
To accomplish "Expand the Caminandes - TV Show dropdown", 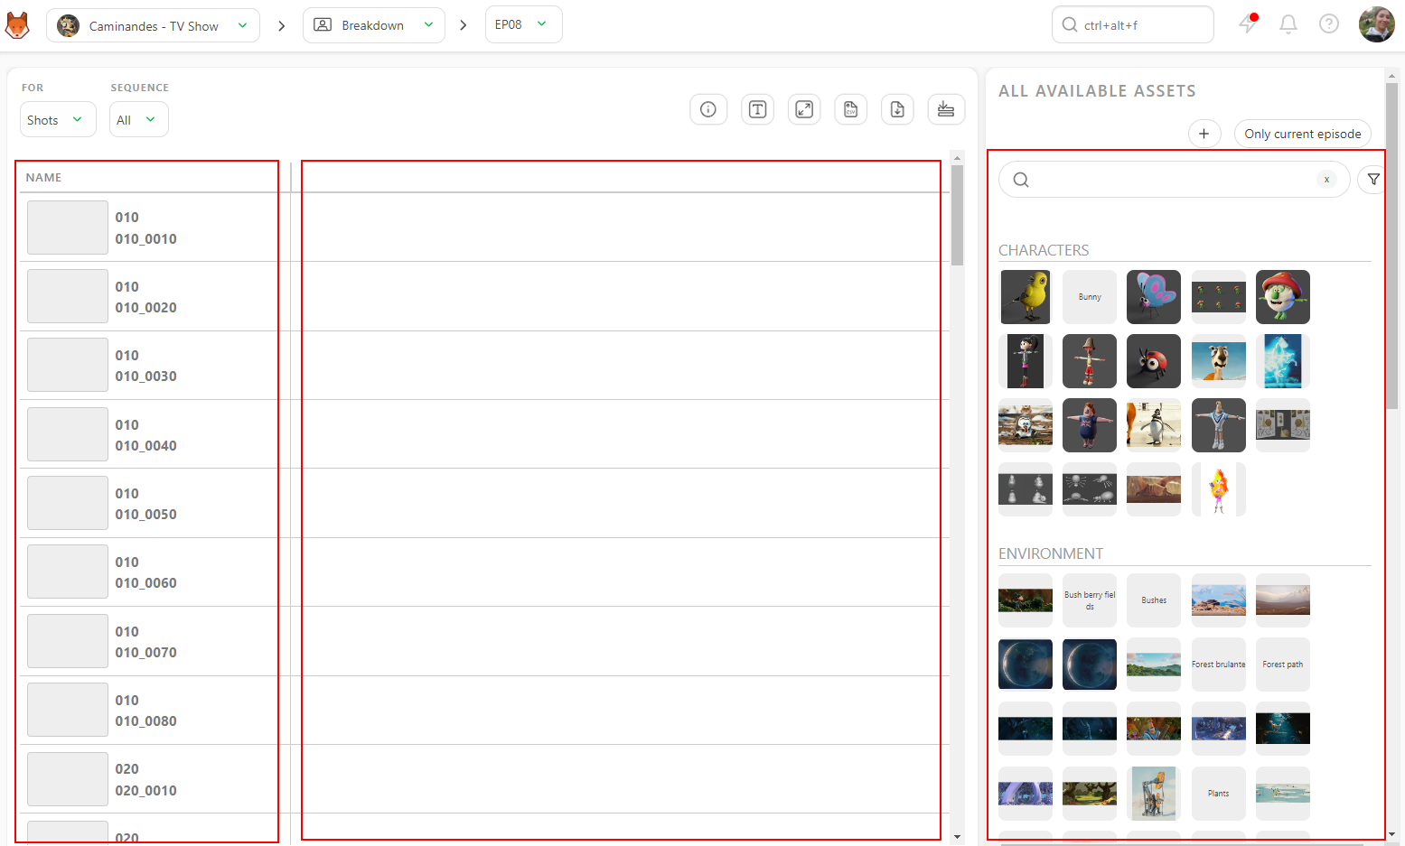I will click(x=153, y=25).
